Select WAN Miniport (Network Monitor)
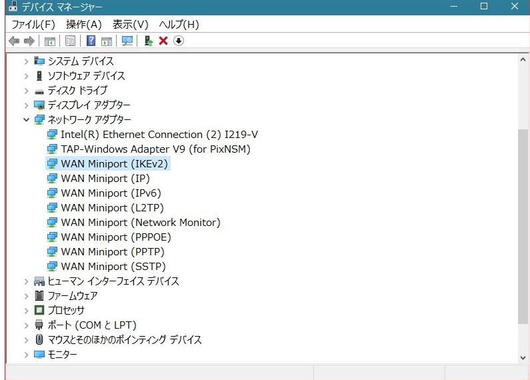This screenshot has width=530, height=380. (x=141, y=223)
